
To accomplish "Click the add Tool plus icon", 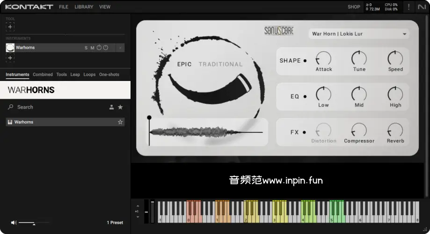I will click(10, 27).
